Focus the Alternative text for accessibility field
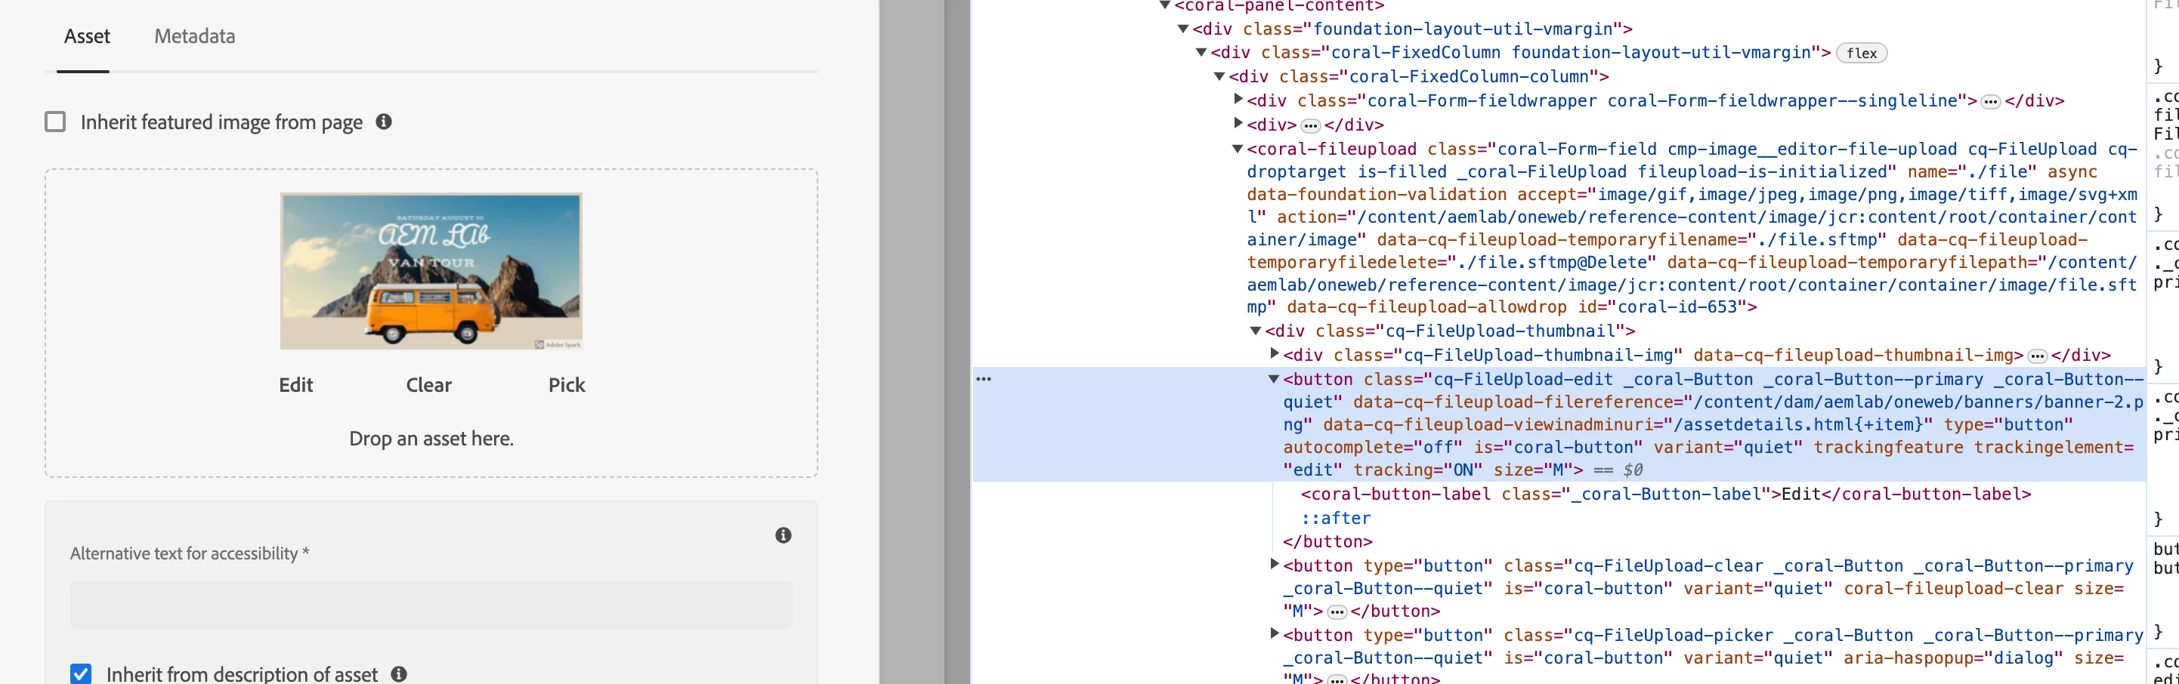 coord(431,605)
